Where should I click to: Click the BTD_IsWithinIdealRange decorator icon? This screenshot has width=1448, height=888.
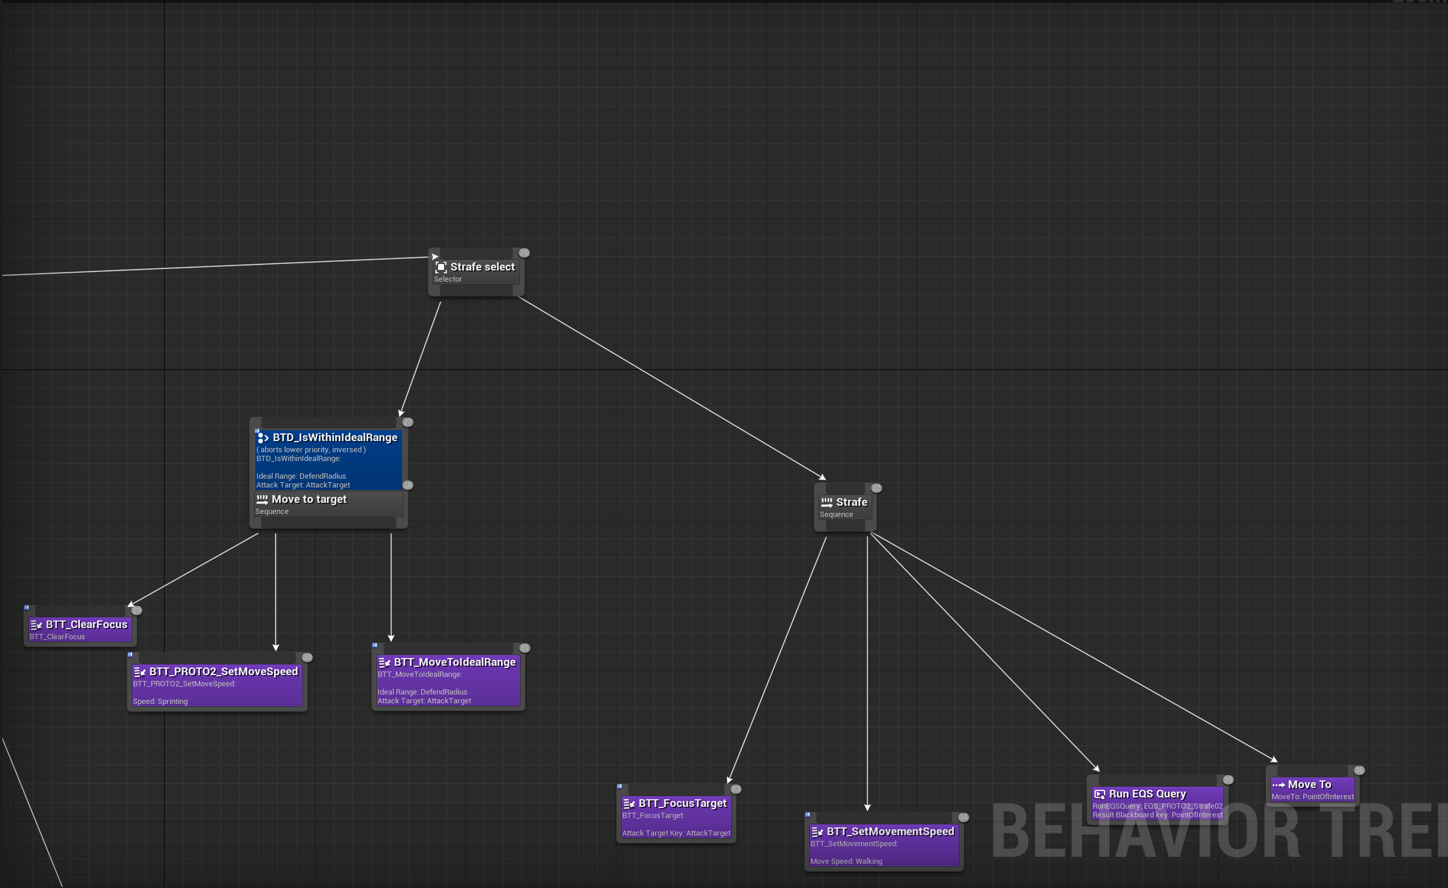pyautogui.click(x=263, y=438)
